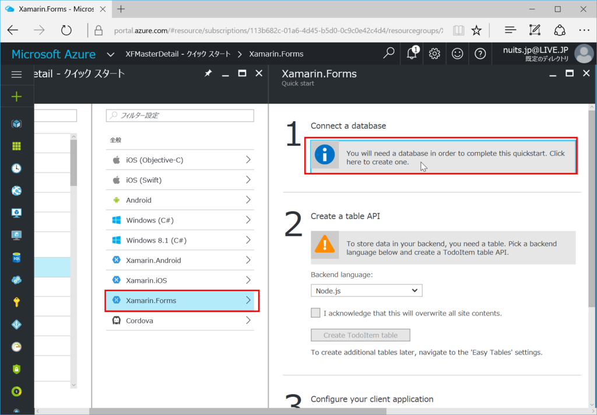Image resolution: width=597 pixels, height=415 pixels.
Task: Refresh the browser page
Action: pyautogui.click(x=66, y=30)
